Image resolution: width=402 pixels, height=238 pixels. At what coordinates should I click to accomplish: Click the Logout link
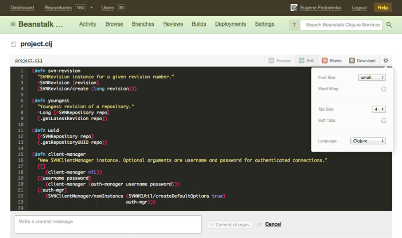tap(359, 7)
